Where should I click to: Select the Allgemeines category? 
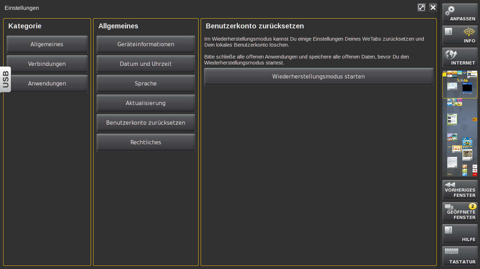click(x=47, y=44)
